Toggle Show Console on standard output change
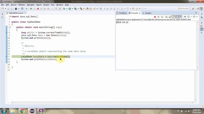 point(177,17)
